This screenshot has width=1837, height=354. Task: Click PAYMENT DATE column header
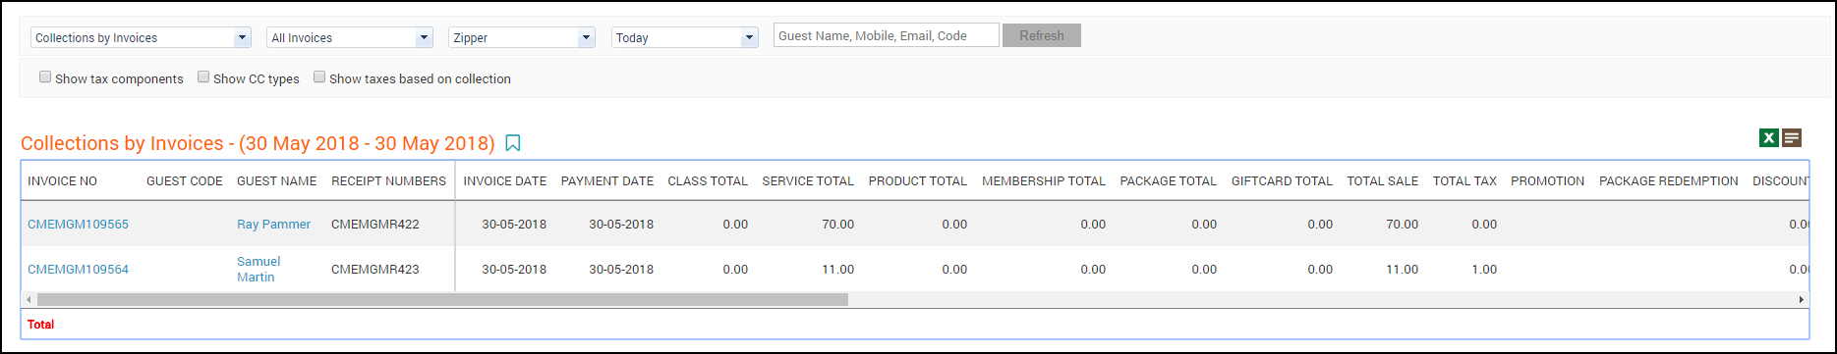click(607, 181)
